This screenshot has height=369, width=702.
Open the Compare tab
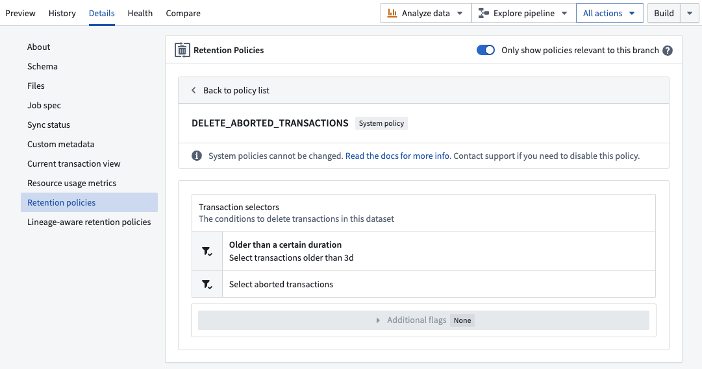[183, 13]
